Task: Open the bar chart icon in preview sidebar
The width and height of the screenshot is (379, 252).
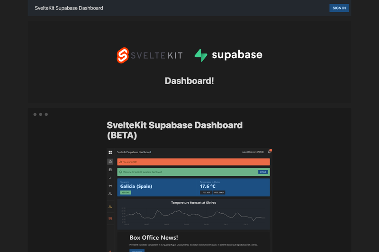Action: (x=110, y=178)
